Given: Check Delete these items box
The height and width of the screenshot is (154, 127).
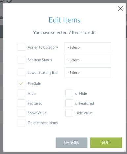Looking at the screenshot, I should click(21, 123).
